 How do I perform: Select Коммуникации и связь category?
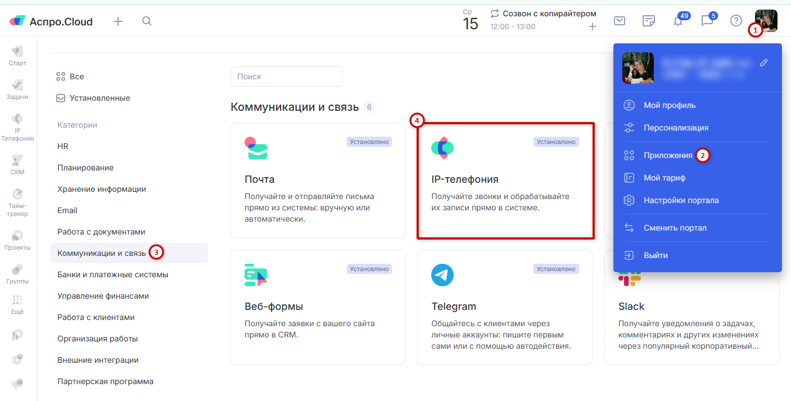click(x=129, y=253)
